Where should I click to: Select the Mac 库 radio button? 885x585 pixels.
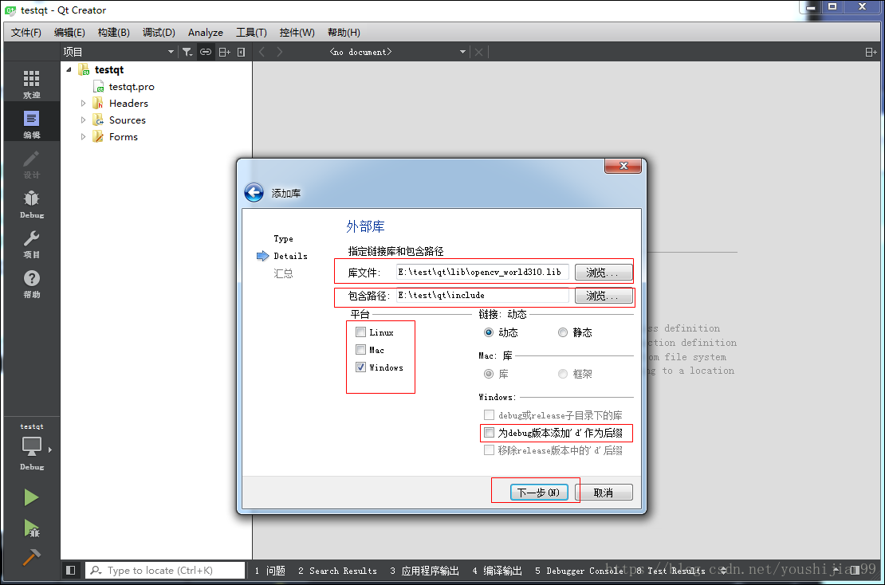pos(489,374)
